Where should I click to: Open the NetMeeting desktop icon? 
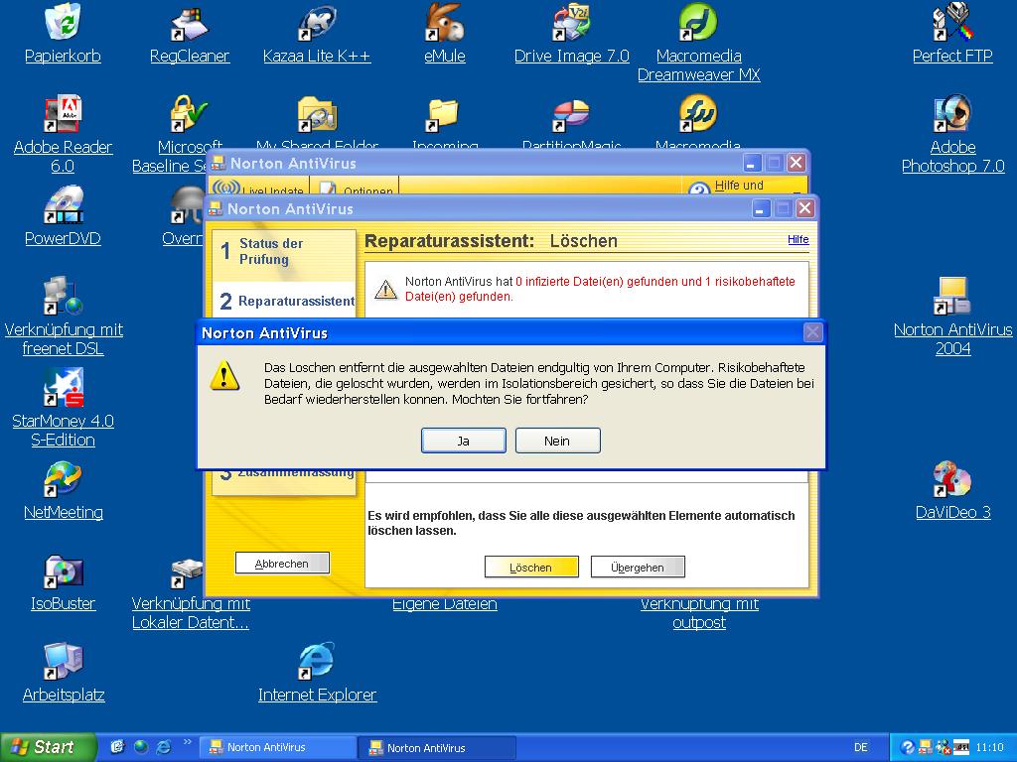click(63, 490)
